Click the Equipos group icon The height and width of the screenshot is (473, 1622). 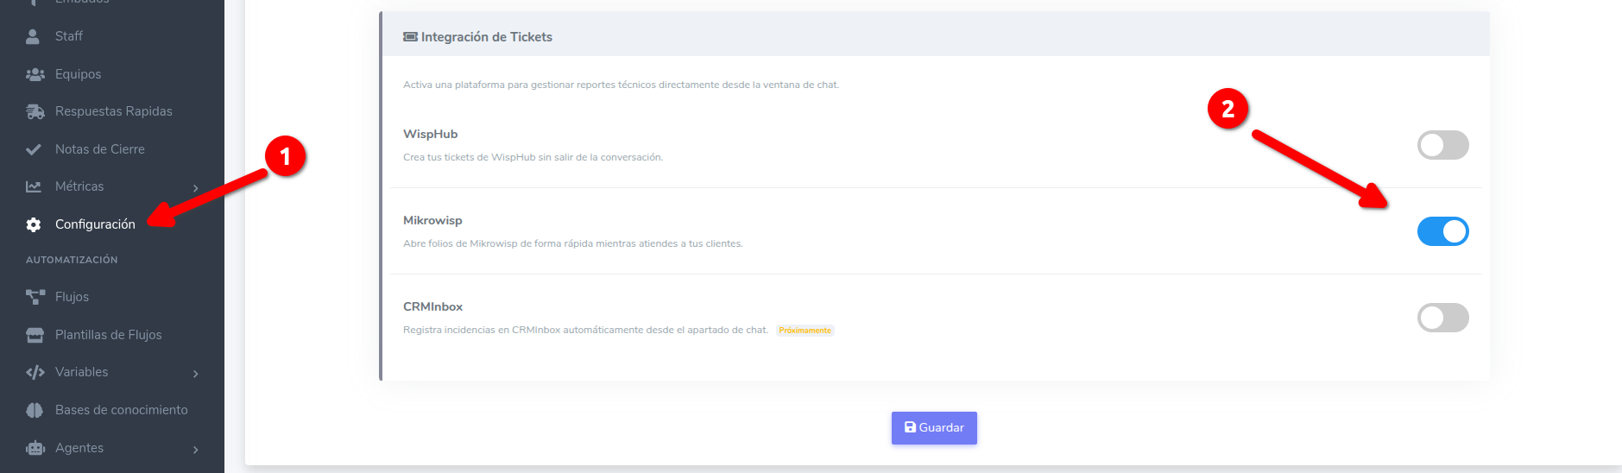[35, 74]
